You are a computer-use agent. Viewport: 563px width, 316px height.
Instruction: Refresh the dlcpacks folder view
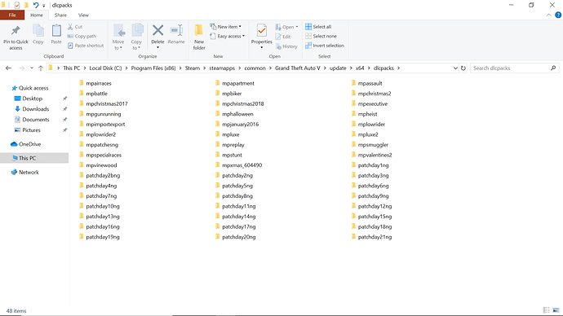463,68
